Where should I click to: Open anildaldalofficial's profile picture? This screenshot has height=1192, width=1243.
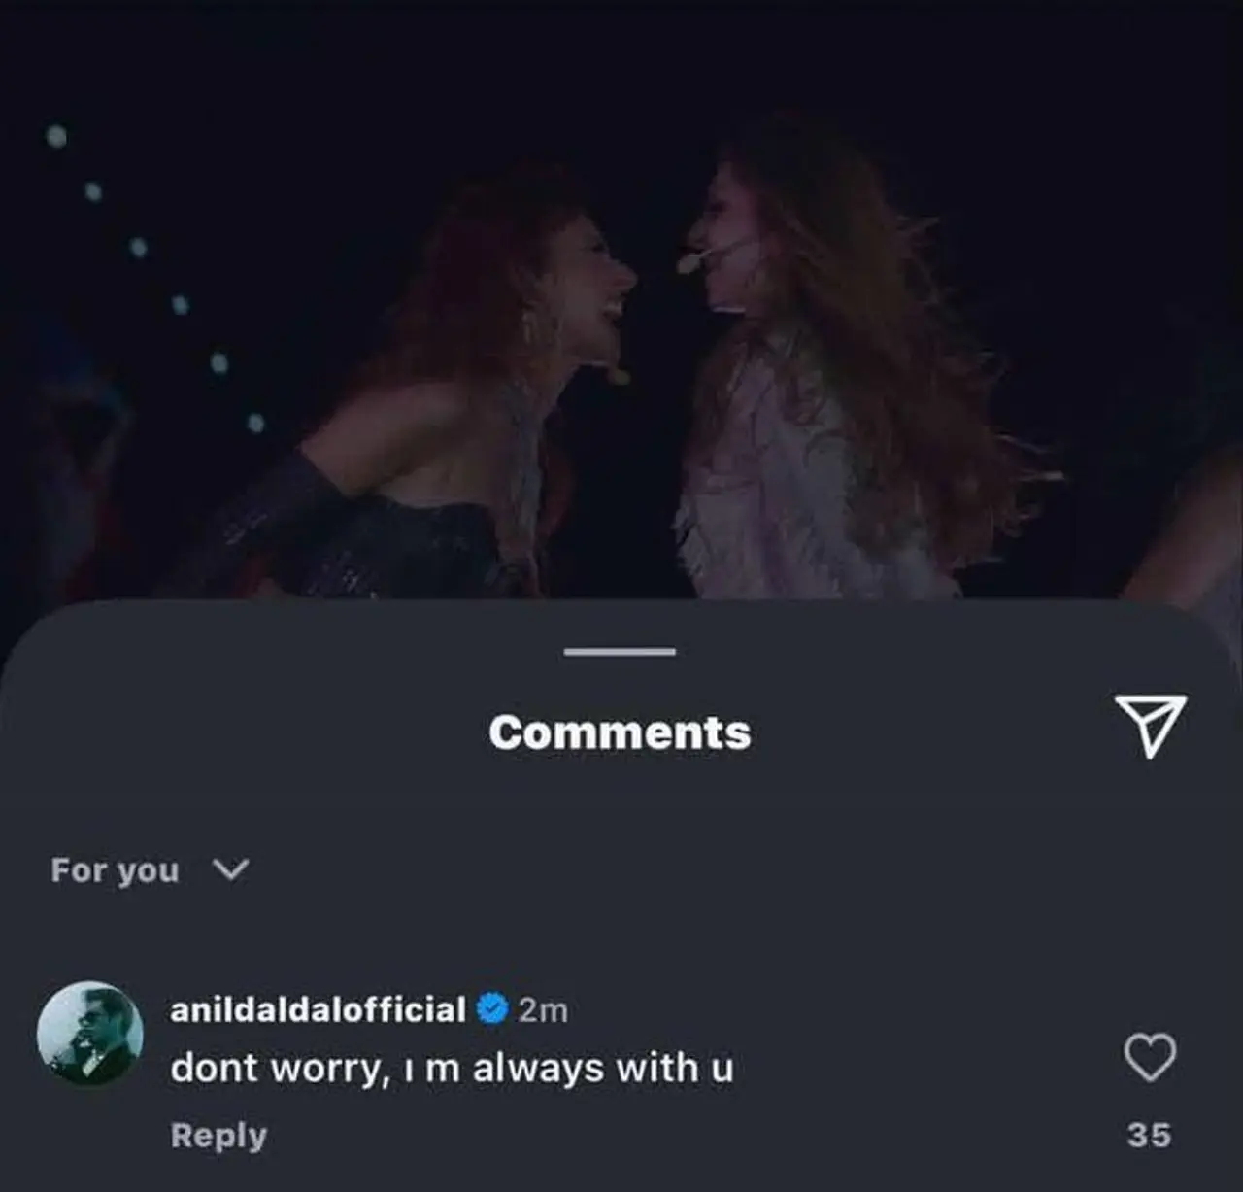click(89, 1034)
